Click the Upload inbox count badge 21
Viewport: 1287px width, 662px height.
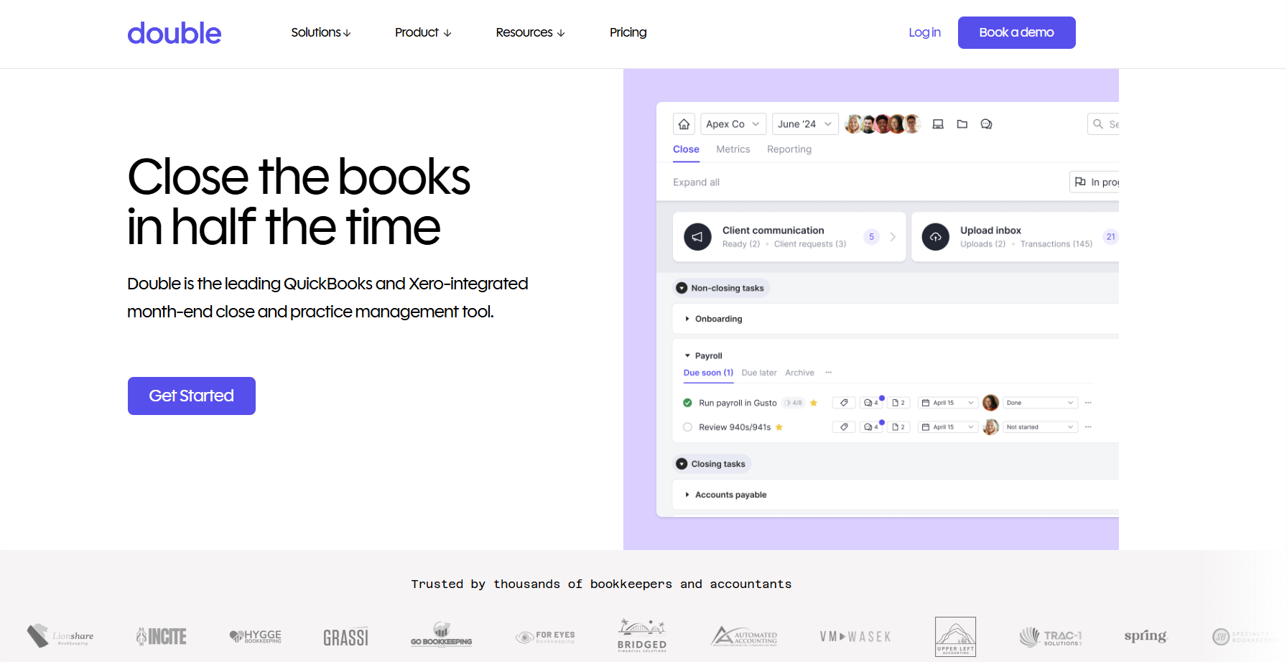pos(1110,237)
